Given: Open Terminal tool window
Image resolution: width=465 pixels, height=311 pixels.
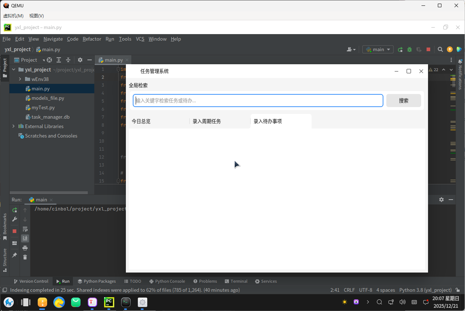Looking at the screenshot, I should (x=236, y=281).
